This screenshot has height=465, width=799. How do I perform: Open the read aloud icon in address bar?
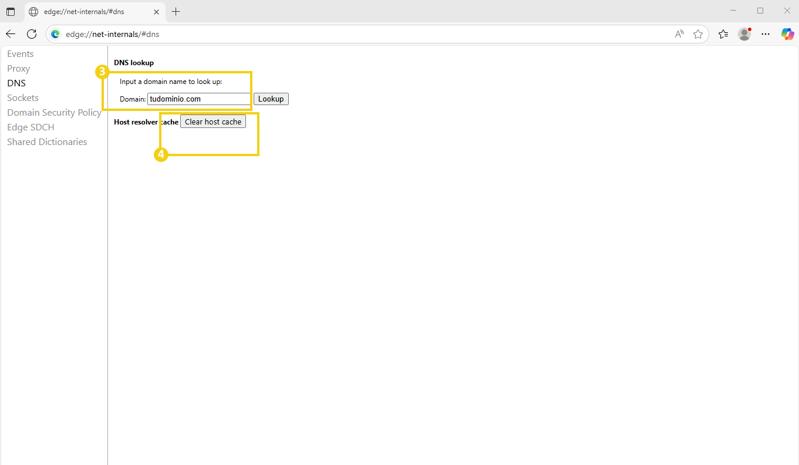[x=679, y=34]
